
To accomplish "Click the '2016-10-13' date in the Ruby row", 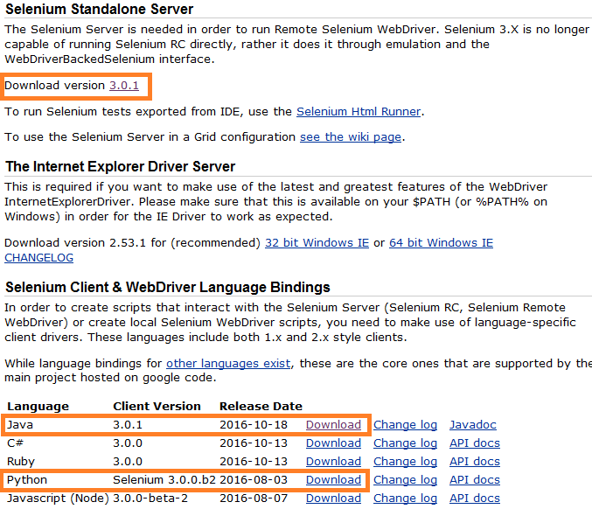I will (254, 462).
